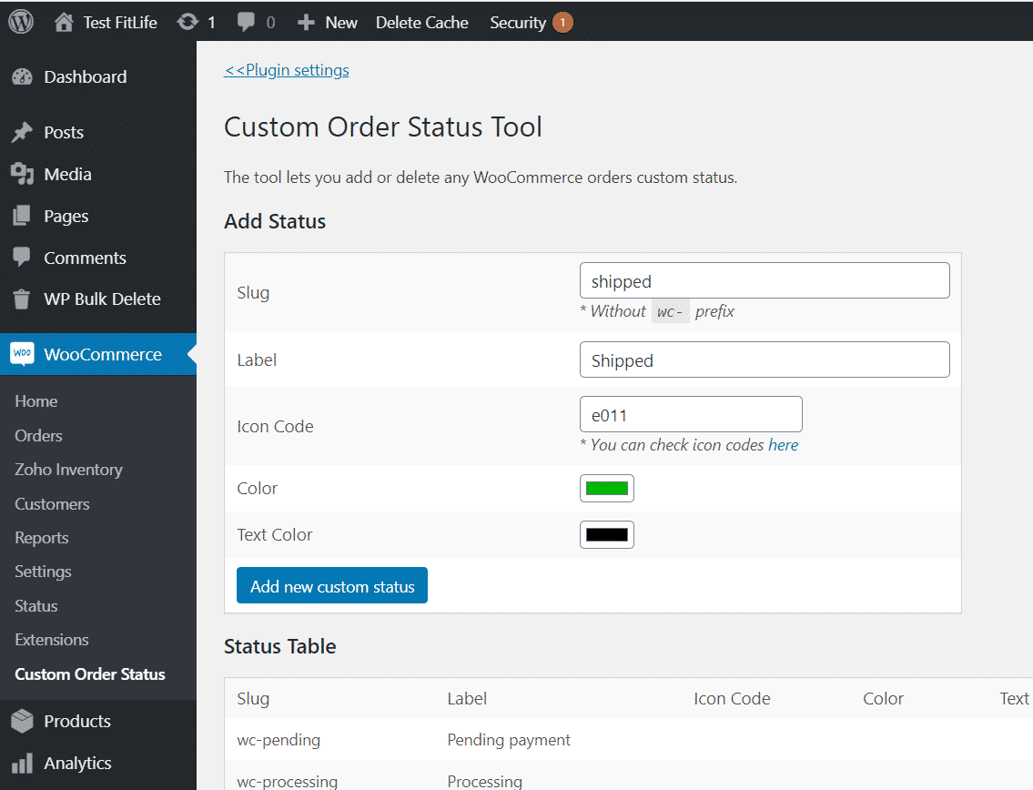
Task: Open Zoho Inventory submenu
Action: [x=68, y=470]
